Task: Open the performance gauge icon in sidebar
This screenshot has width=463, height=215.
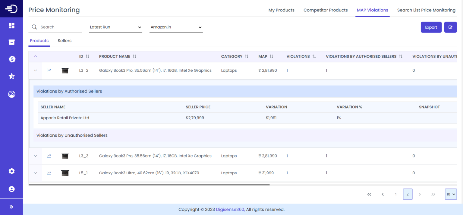Action: click(x=11, y=94)
